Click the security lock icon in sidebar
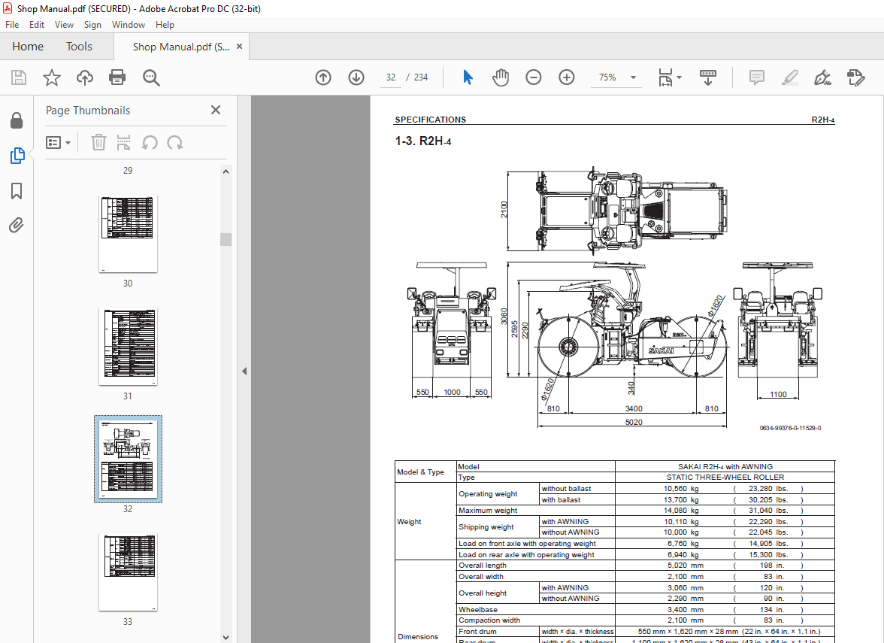This screenshot has width=884, height=643. pos(17,120)
